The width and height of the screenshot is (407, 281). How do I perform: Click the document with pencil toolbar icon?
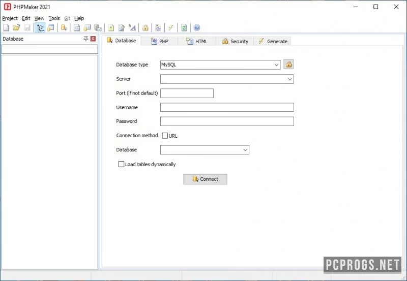pos(122,27)
